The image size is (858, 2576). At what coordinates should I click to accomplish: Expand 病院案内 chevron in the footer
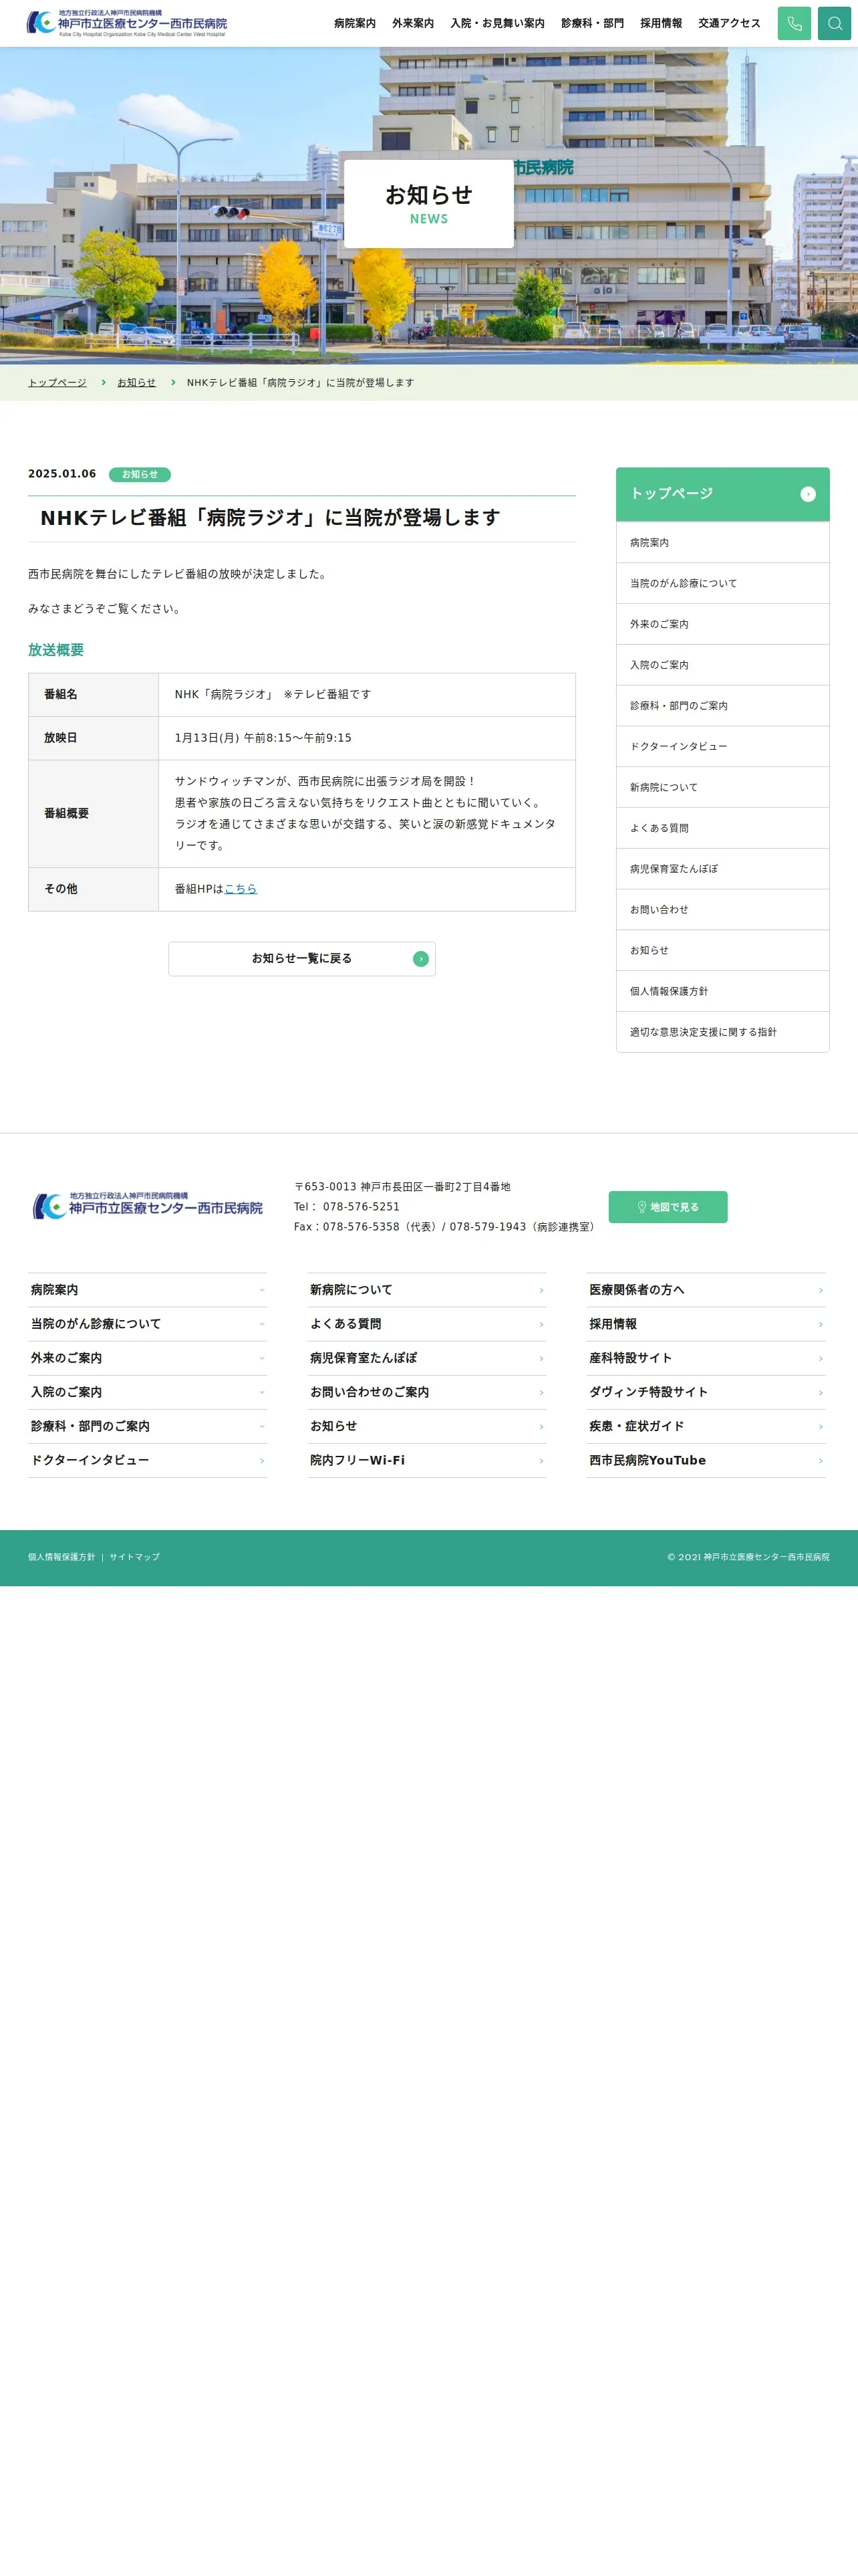[x=262, y=1290]
